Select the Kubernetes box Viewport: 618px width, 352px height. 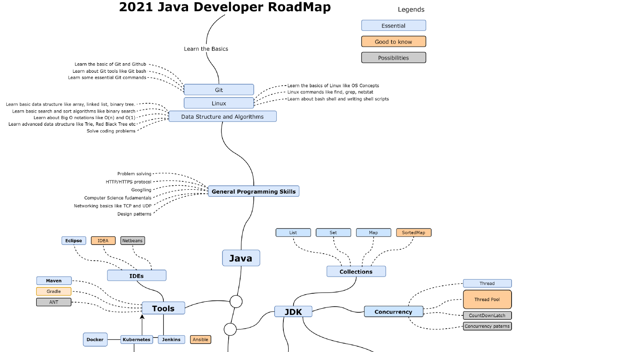pos(137,339)
